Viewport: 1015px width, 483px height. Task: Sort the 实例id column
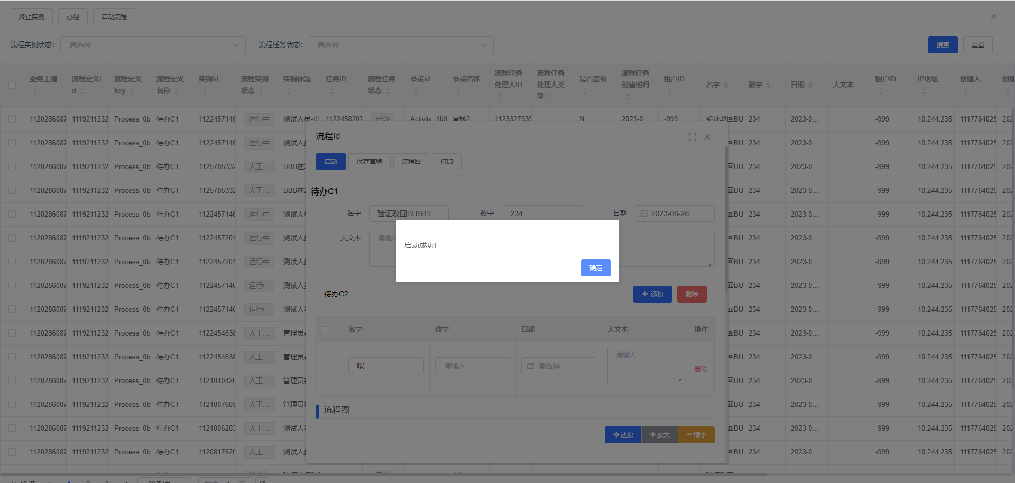tap(205, 91)
